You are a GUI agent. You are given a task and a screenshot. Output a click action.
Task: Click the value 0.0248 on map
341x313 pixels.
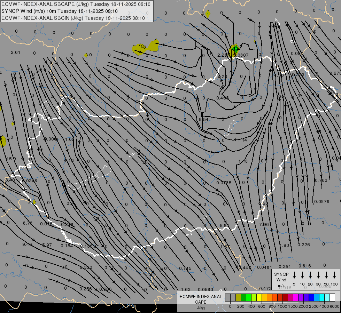tap(30, 180)
